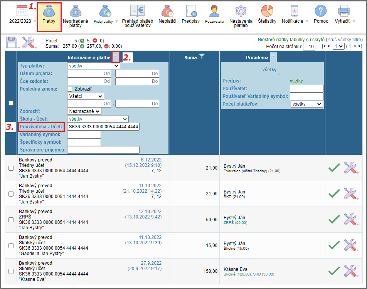Screen dimensions: 367x289
Task: Open the Počet platiteľov dropdown
Action: click(x=306, y=104)
